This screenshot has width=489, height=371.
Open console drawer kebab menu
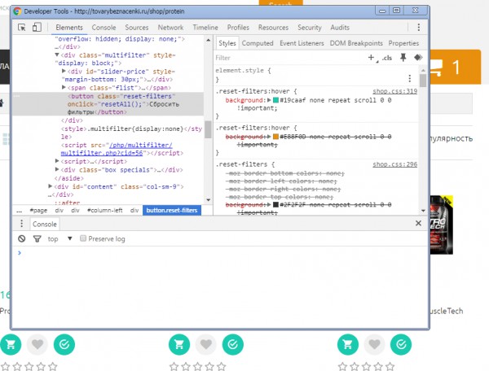[21, 224]
